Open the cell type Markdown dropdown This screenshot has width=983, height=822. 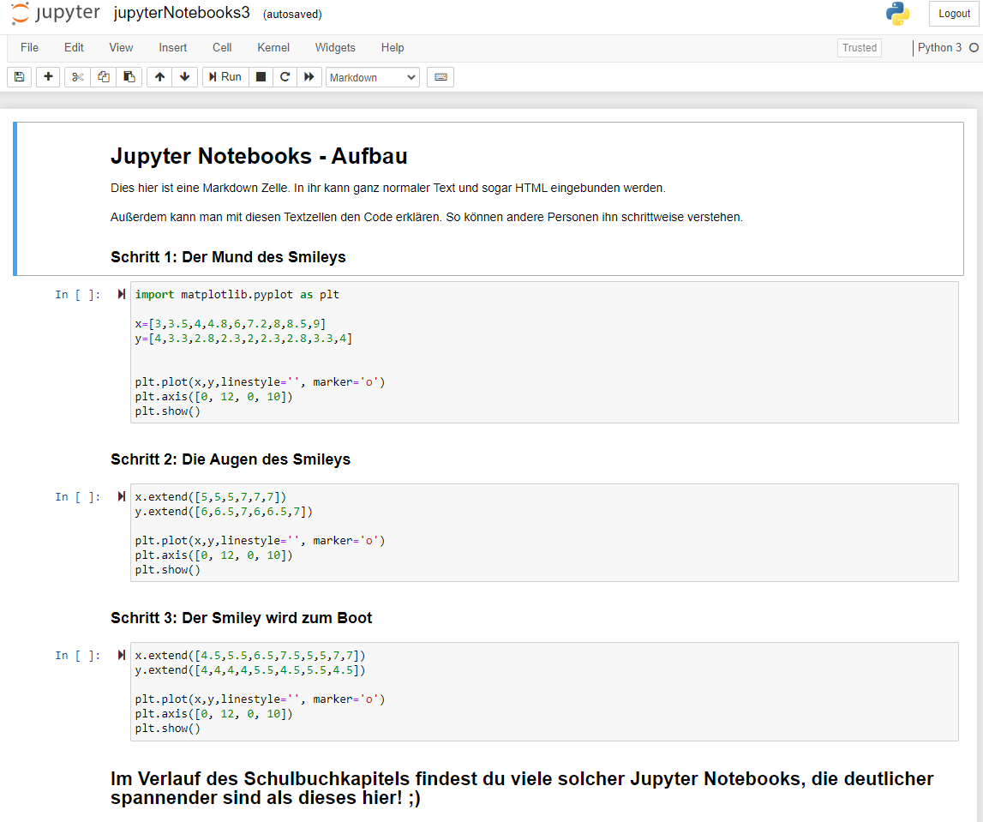point(373,77)
